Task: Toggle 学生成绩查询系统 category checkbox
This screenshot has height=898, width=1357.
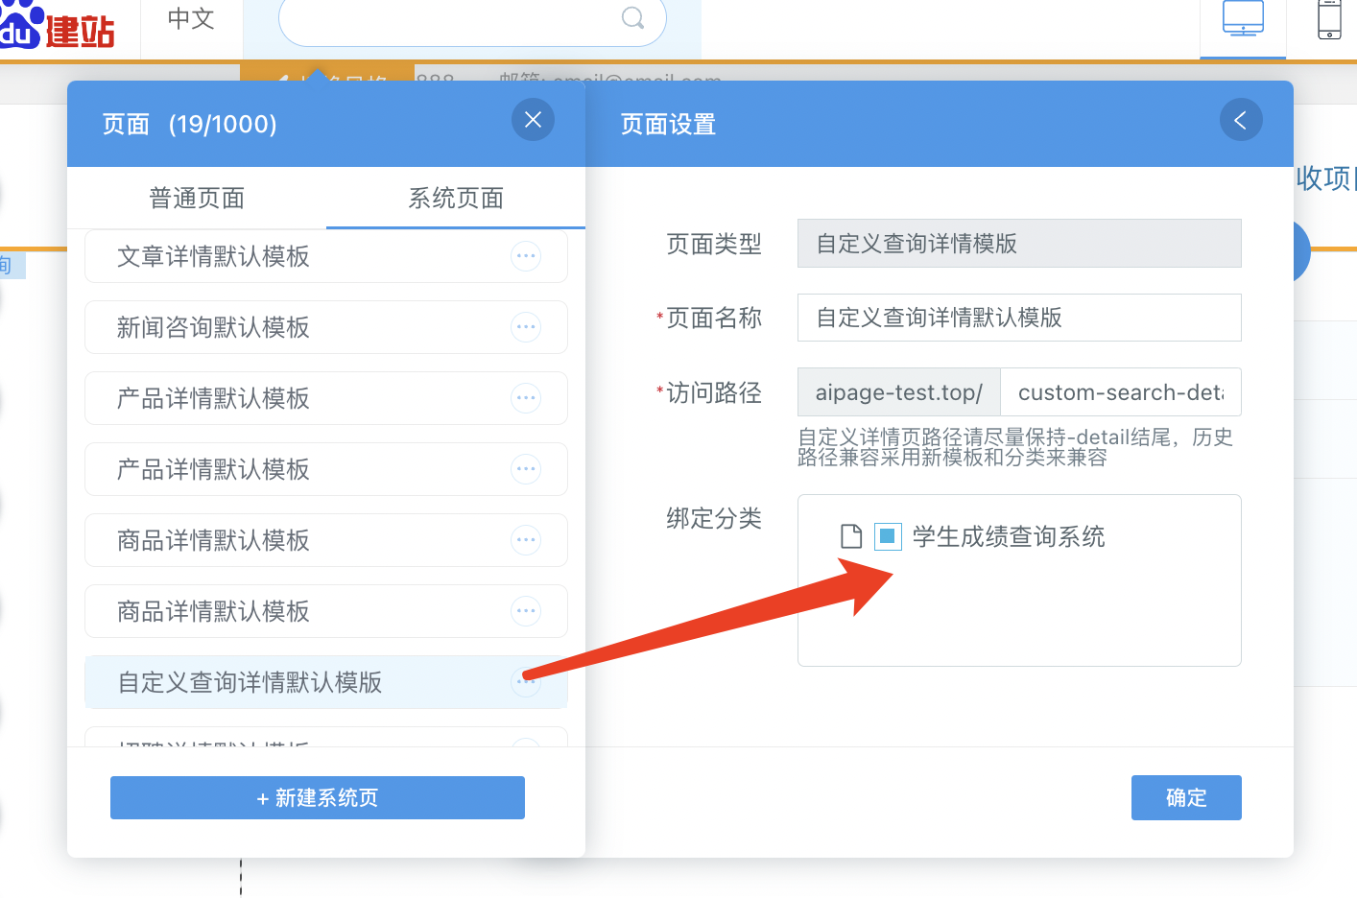Action: (888, 536)
